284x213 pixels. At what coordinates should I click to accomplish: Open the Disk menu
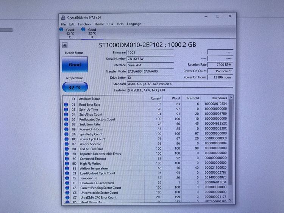pyautogui.click(x=110, y=24)
